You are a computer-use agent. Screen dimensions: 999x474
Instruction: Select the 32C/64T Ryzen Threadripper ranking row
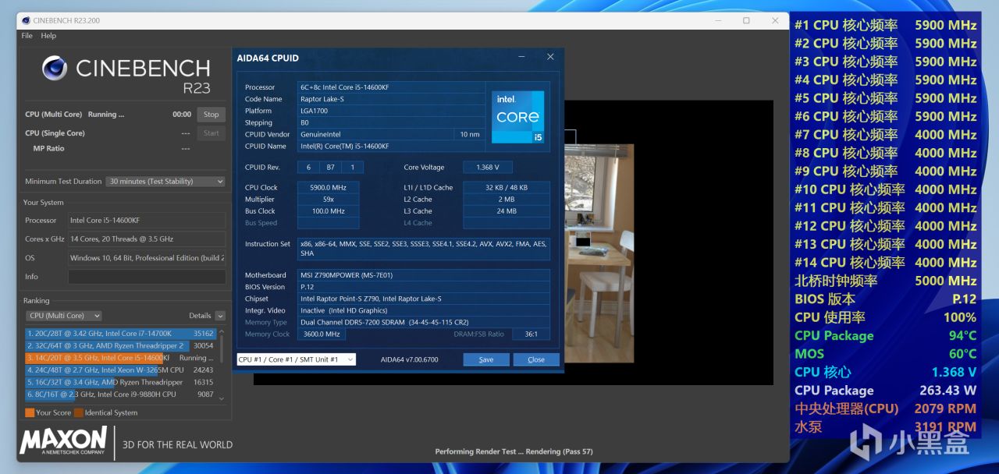point(120,345)
